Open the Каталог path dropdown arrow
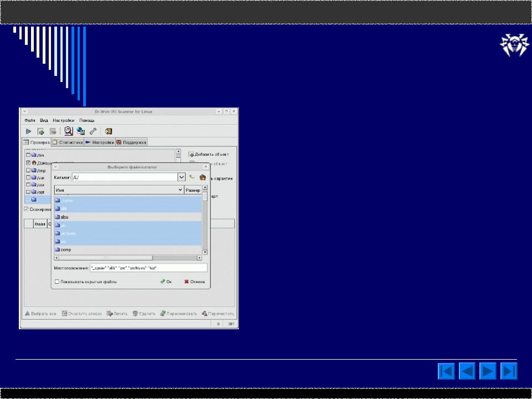Screen dimensions: 532x399 pos(182,177)
